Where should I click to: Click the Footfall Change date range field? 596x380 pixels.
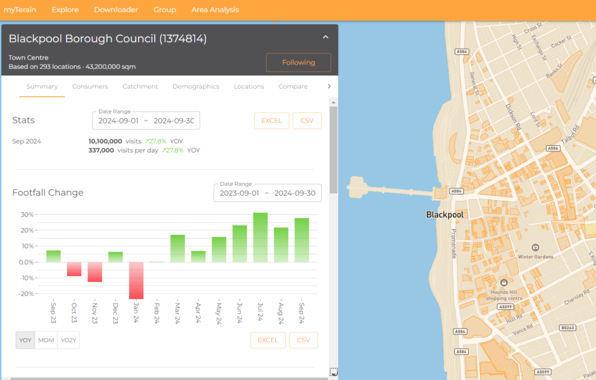point(268,193)
